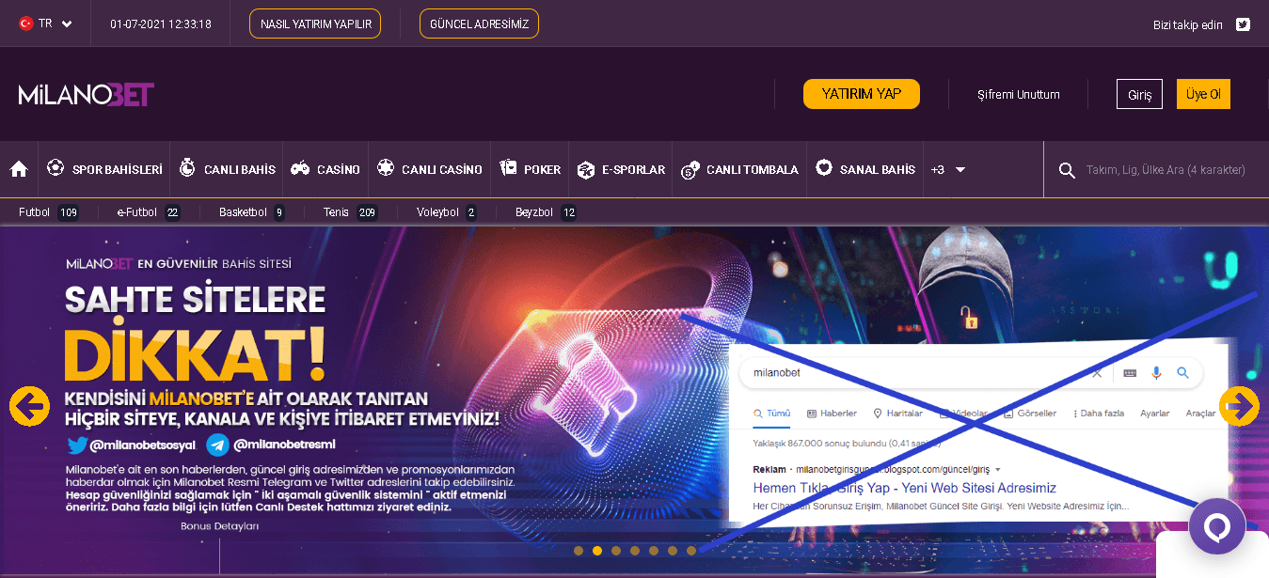
Task: Click the Üye Ol signup button
Action: pyautogui.click(x=1203, y=94)
